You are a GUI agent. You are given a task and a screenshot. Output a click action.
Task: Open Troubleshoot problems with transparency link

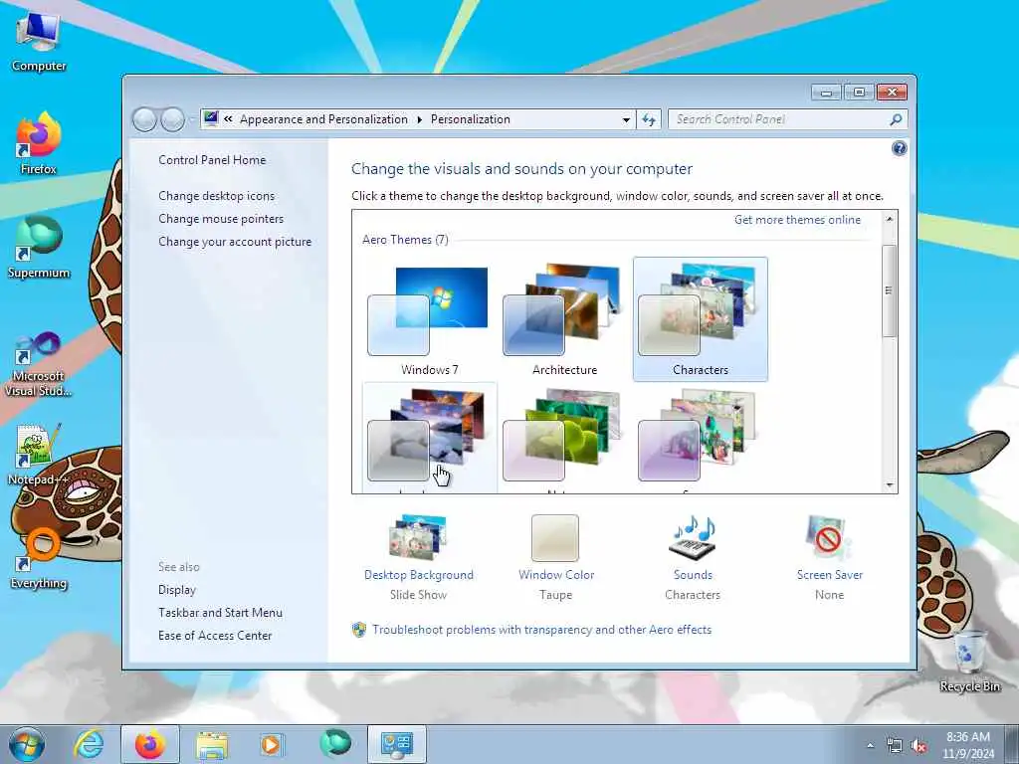pyautogui.click(x=541, y=630)
